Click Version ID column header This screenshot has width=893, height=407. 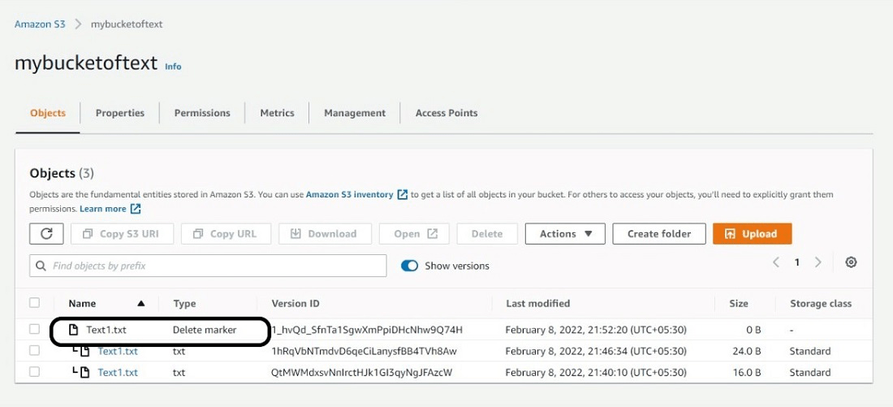pyautogui.click(x=296, y=304)
